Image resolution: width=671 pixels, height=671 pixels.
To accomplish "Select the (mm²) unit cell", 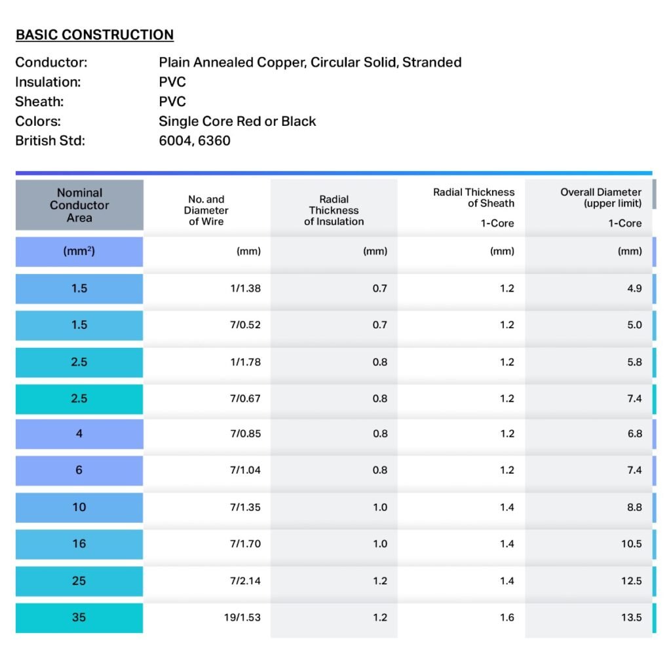I will [x=79, y=251].
